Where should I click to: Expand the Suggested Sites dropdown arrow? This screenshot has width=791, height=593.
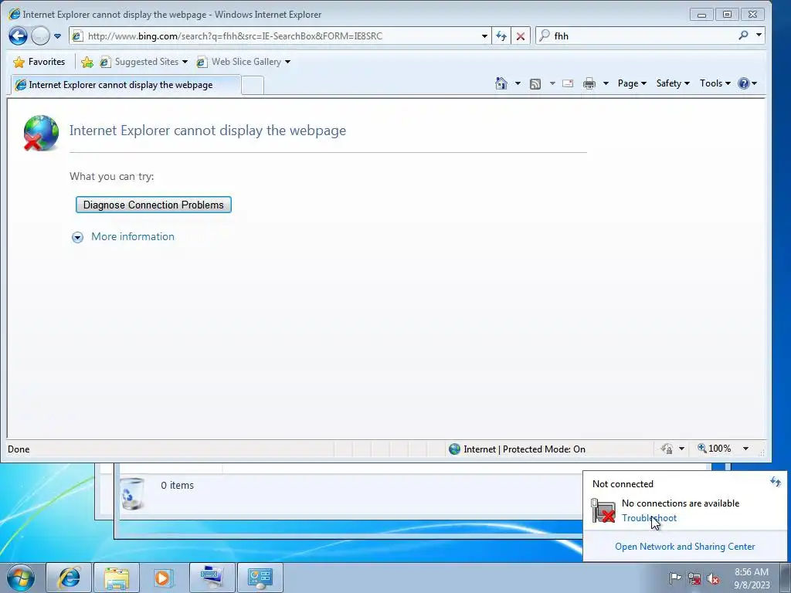click(185, 62)
